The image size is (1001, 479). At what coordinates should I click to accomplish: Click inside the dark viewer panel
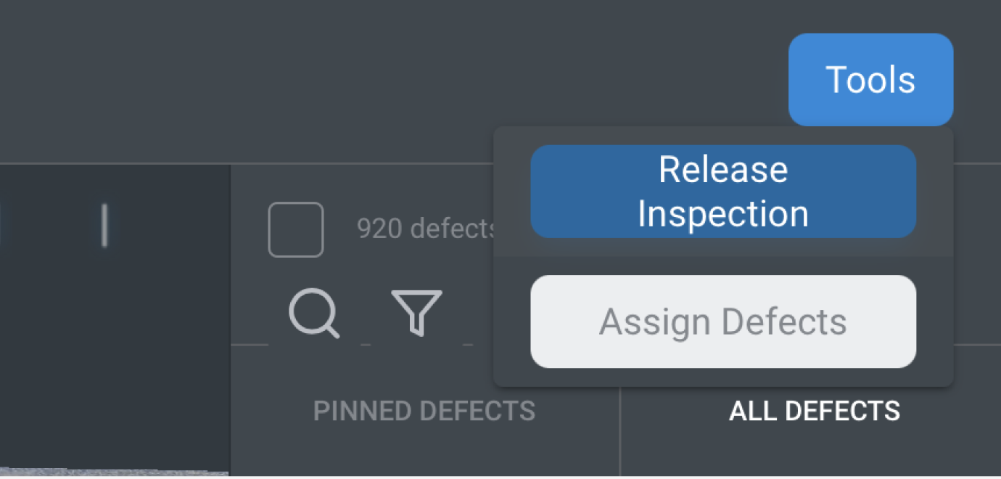[x=116, y=327]
